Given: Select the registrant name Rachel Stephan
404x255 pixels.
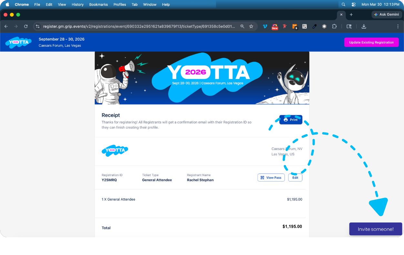Looking at the screenshot, I should pos(200,180).
